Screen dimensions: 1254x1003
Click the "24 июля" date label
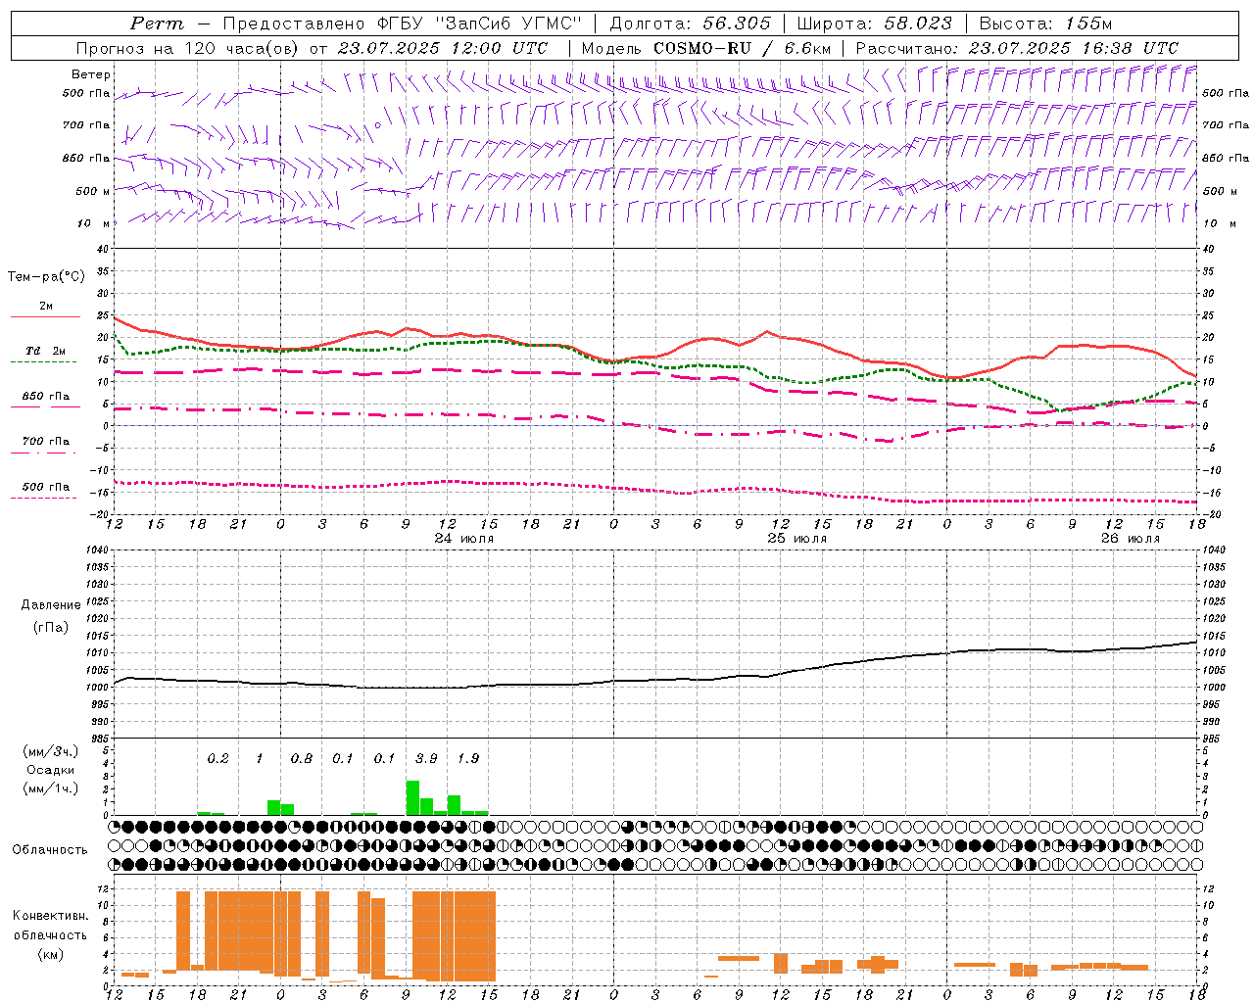pos(464,539)
